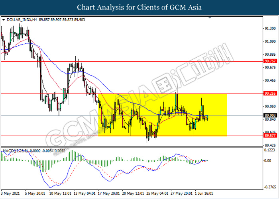279x199 pixels.
Task: Click the 20 May 12:01 time label
Action: point(133,193)
